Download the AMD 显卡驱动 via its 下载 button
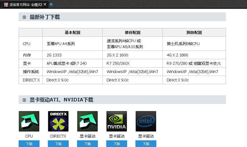247x147 pixels. coord(87,144)
